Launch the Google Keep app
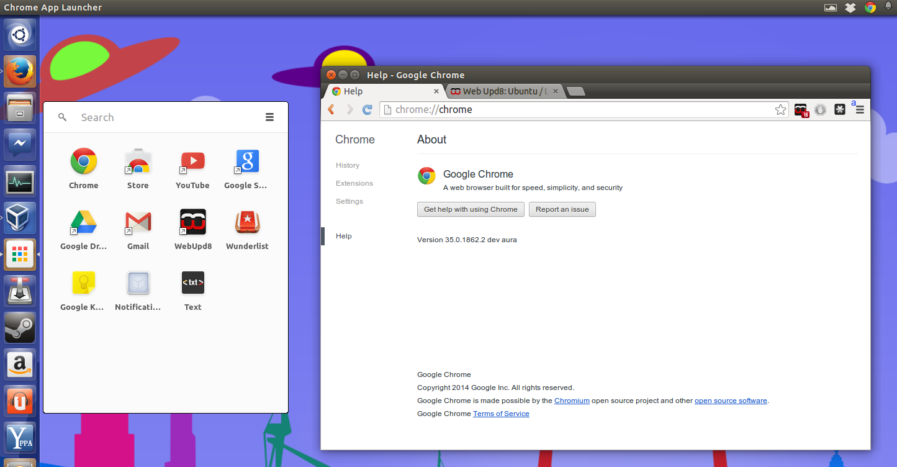 point(83,289)
